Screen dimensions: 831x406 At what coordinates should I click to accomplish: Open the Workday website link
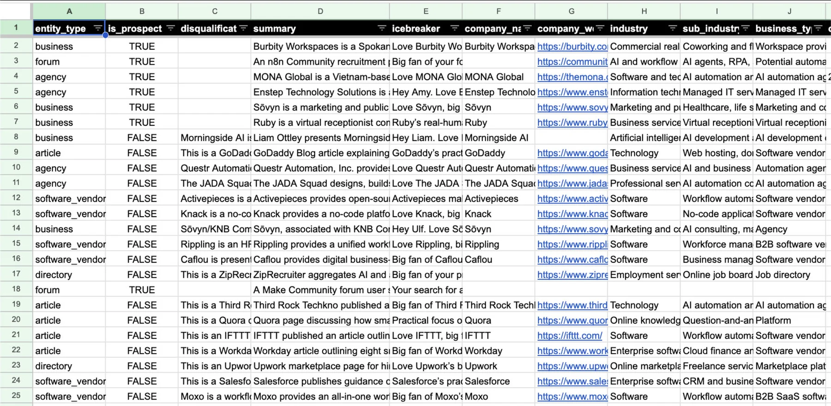pyautogui.click(x=572, y=350)
